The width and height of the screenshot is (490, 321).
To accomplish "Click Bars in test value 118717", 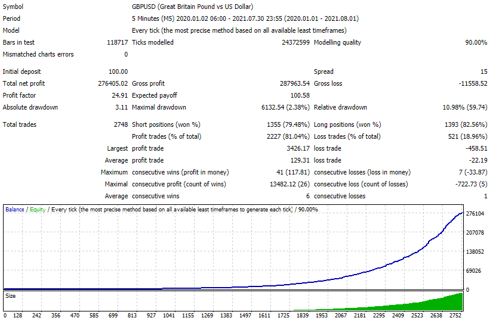I will click(x=117, y=42).
